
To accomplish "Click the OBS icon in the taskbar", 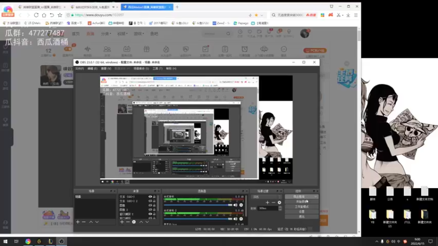I will click(61, 241).
